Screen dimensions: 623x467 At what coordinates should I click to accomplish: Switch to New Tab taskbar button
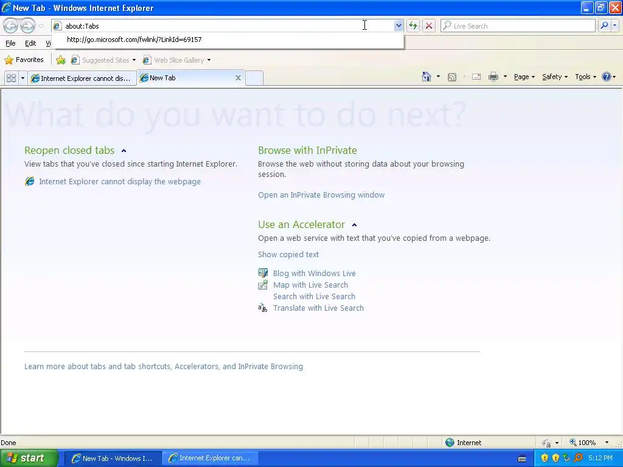[x=113, y=458]
